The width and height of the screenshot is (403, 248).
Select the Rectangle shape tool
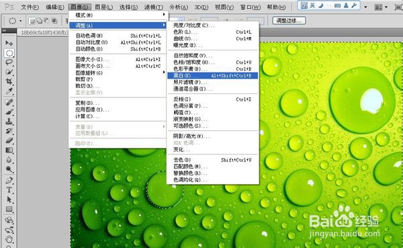pyautogui.click(x=9, y=209)
